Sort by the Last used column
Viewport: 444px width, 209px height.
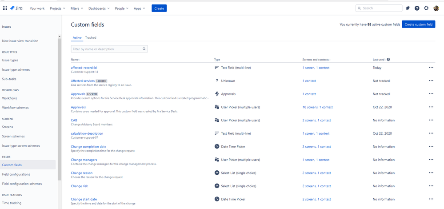[x=379, y=60]
